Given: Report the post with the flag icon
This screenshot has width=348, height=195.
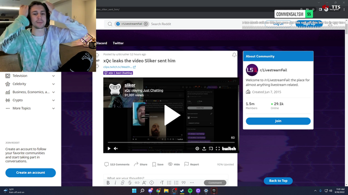Looking at the screenshot, I should (191, 164).
